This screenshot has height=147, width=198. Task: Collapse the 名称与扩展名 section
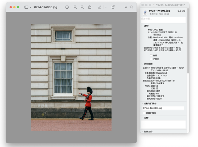click(x=142, y=103)
